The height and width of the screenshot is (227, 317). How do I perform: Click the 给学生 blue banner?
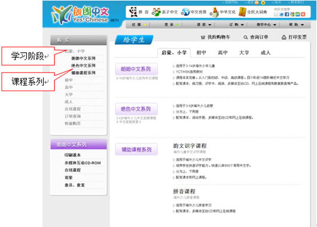point(134,39)
